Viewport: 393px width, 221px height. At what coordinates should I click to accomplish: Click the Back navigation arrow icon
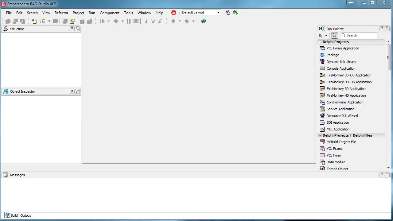coord(173,21)
